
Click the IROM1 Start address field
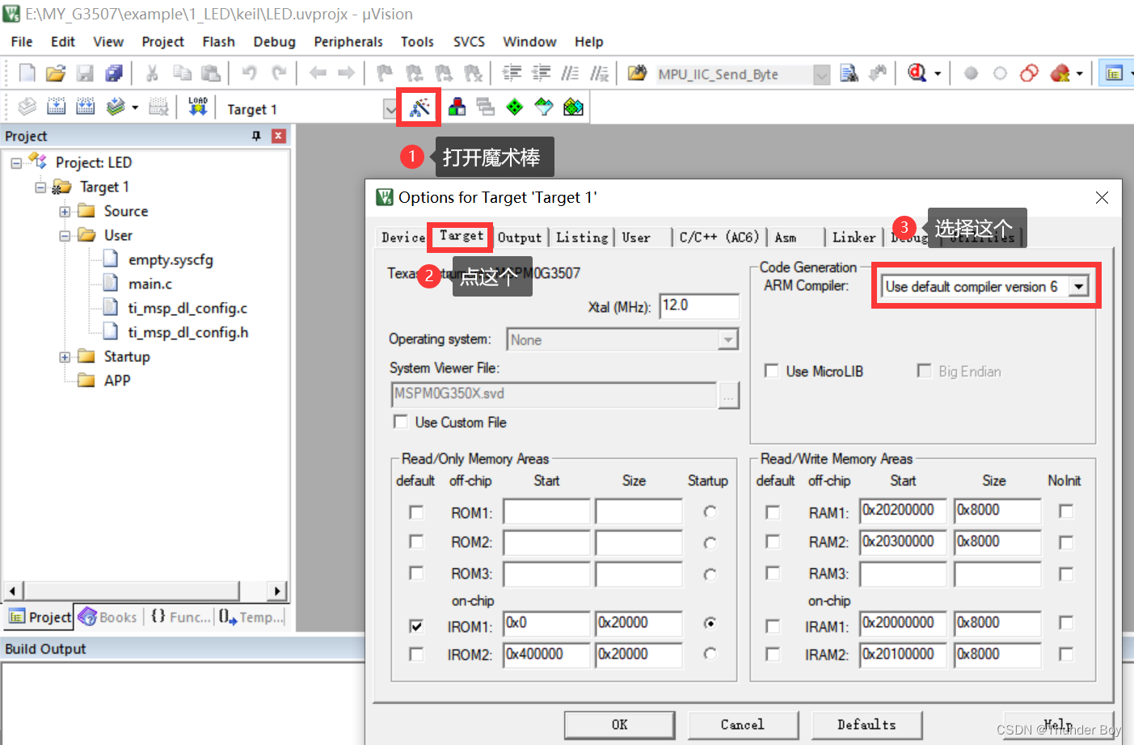click(x=547, y=623)
